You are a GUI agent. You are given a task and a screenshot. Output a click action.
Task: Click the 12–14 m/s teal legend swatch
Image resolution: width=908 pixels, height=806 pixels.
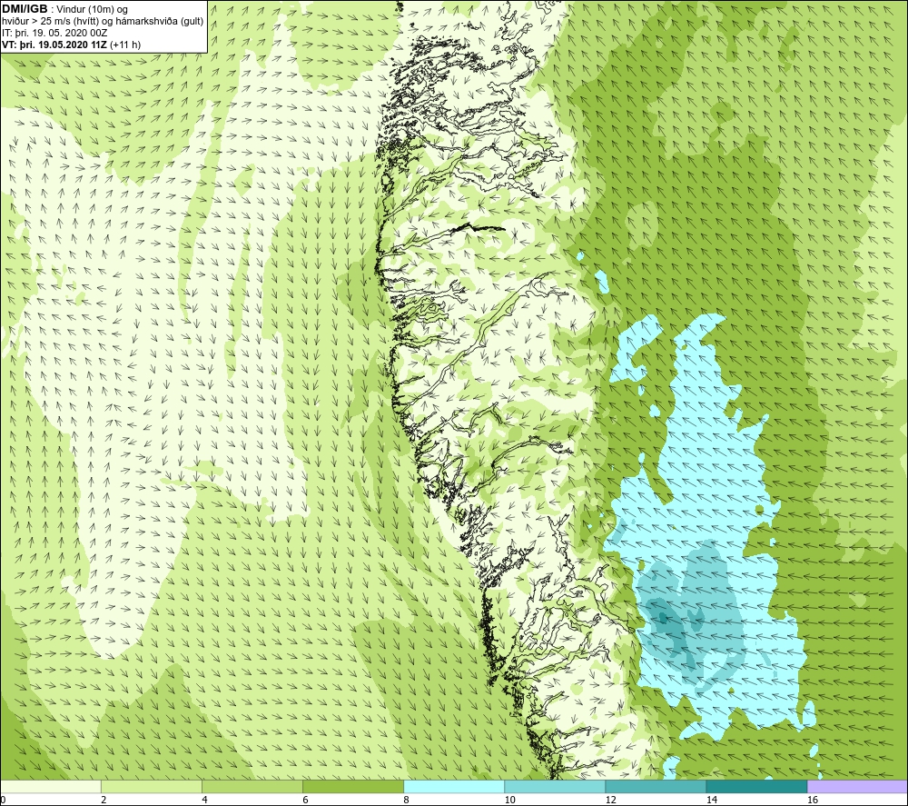coord(656,787)
